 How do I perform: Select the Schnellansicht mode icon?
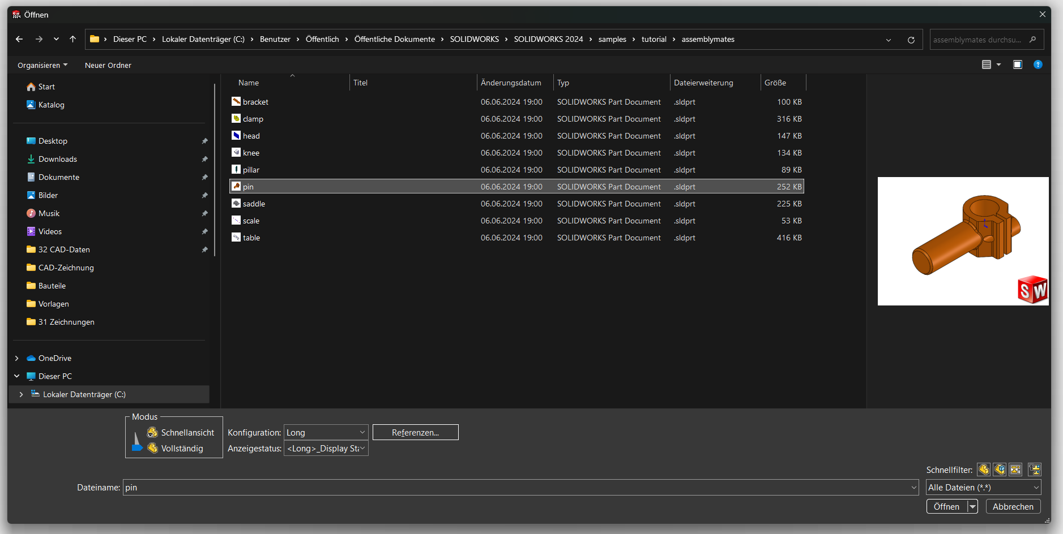point(152,432)
